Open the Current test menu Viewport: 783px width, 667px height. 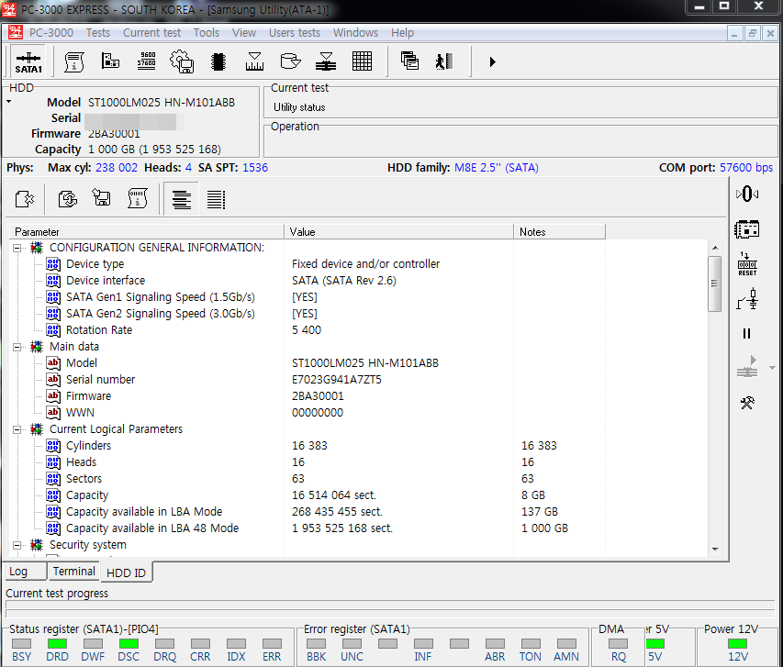pyautogui.click(x=151, y=32)
